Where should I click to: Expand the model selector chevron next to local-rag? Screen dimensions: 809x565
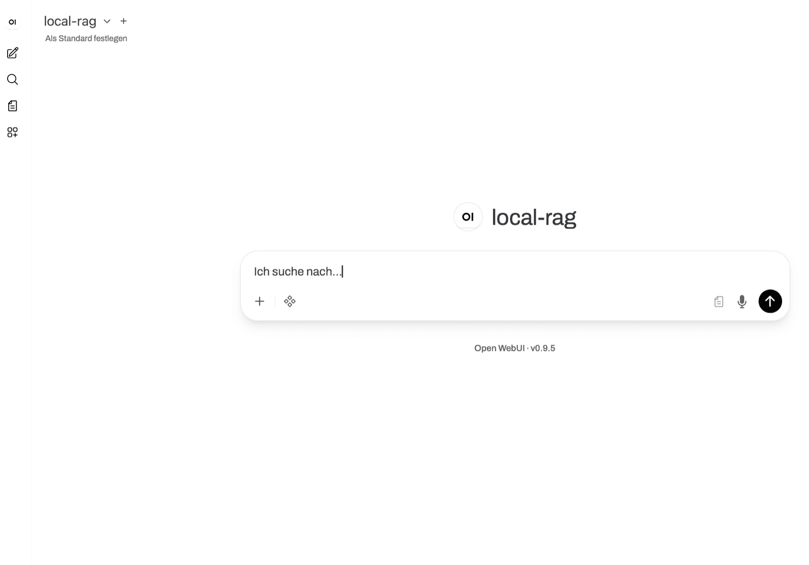pos(107,21)
